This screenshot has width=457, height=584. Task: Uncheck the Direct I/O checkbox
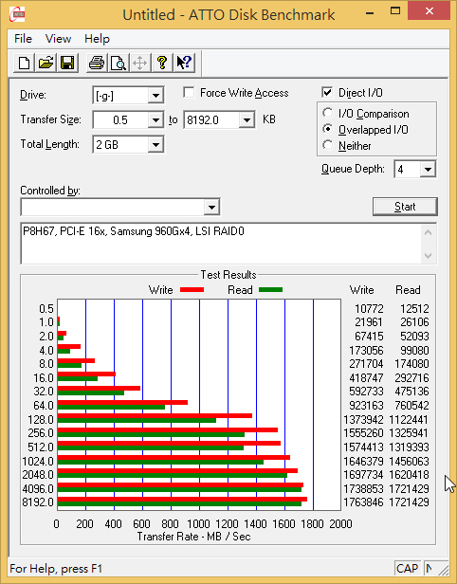pos(327,92)
